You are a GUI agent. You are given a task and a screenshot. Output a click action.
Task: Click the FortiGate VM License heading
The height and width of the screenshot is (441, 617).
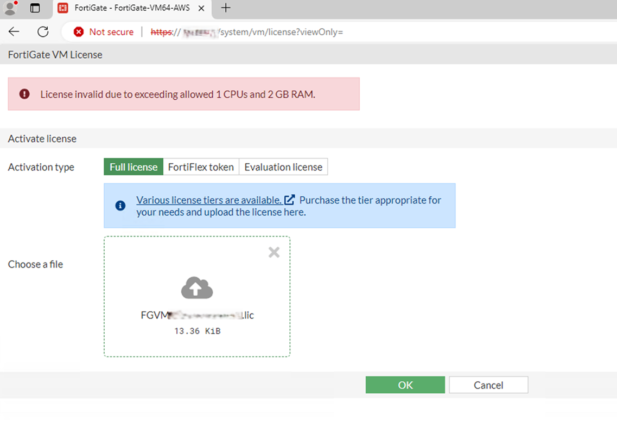tap(55, 55)
